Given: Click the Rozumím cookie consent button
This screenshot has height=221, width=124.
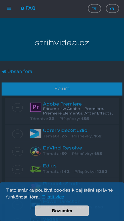Looking at the screenshot, I should pyautogui.click(x=62, y=211).
